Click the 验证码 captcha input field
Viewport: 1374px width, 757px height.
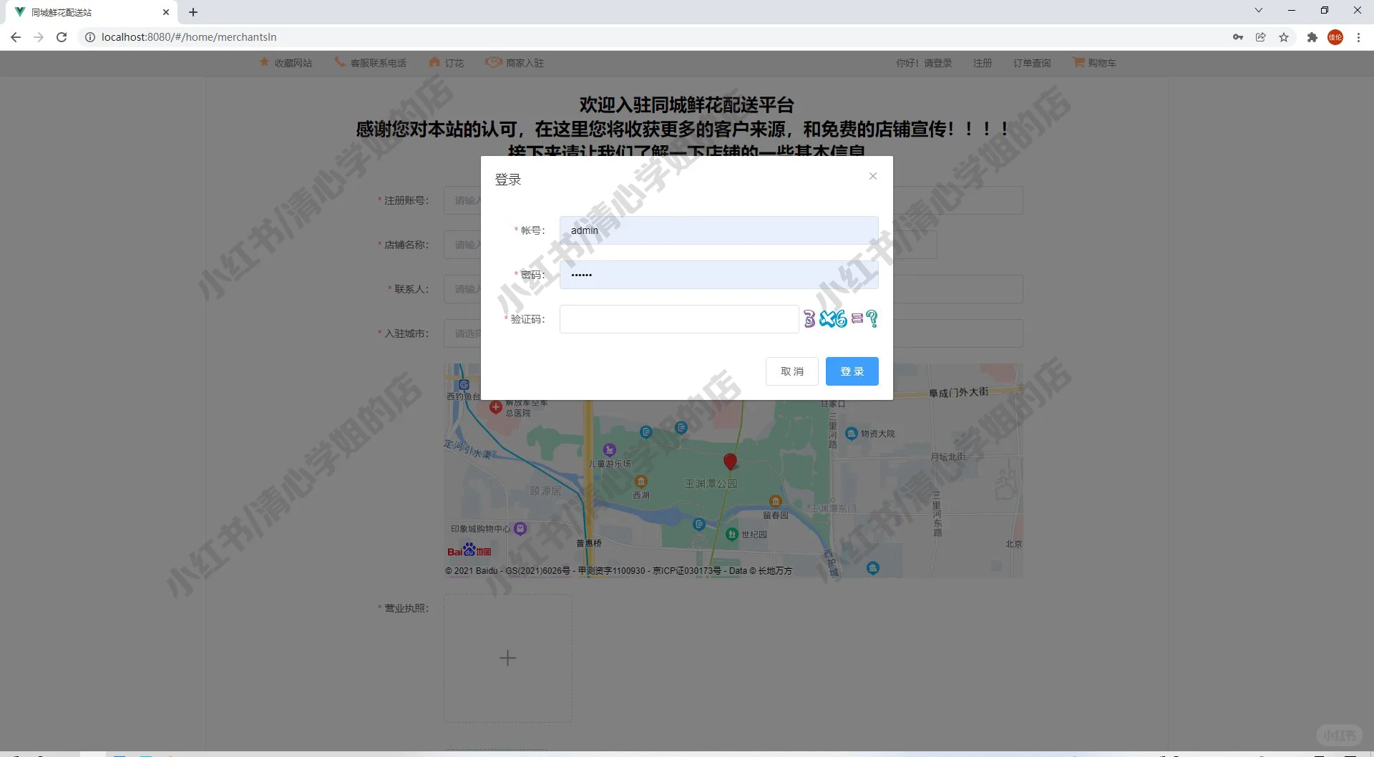pyautogui.click(x=678, y=318)
